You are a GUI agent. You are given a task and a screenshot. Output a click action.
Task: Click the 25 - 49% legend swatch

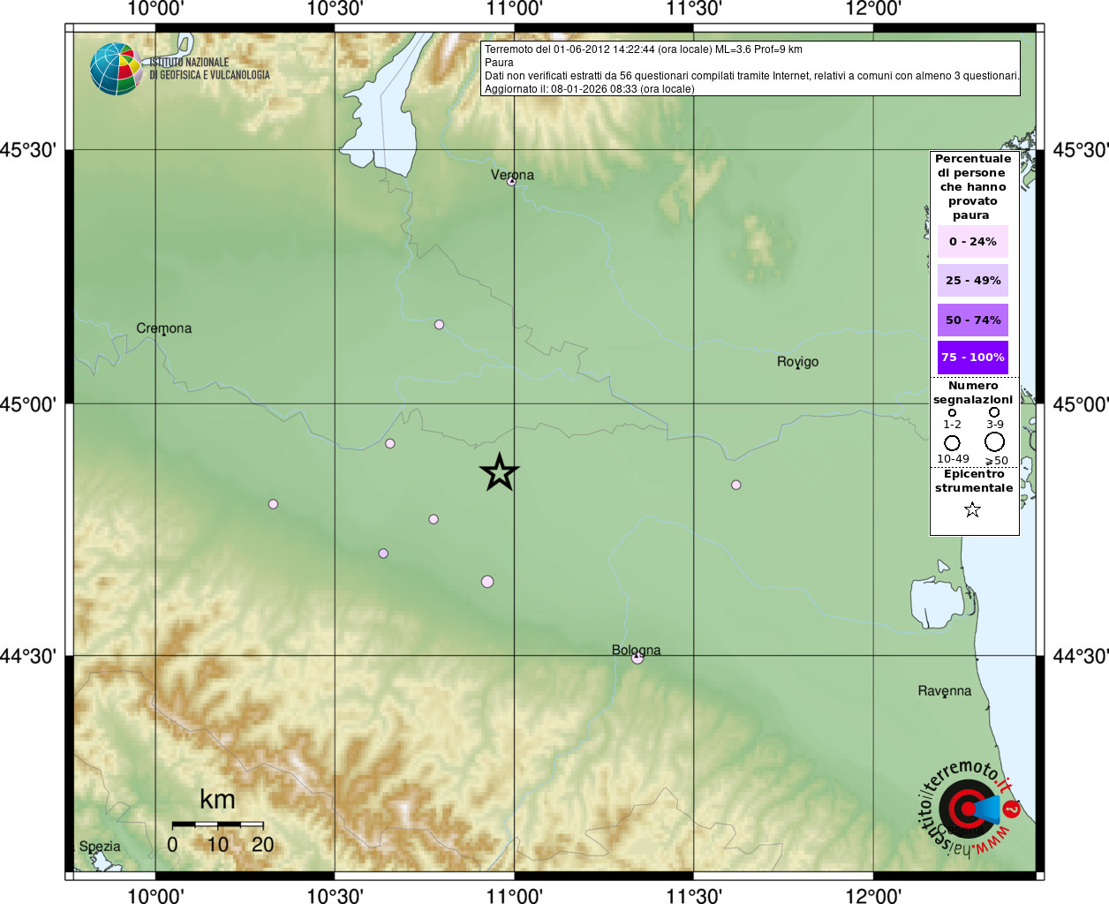[972, 280]
